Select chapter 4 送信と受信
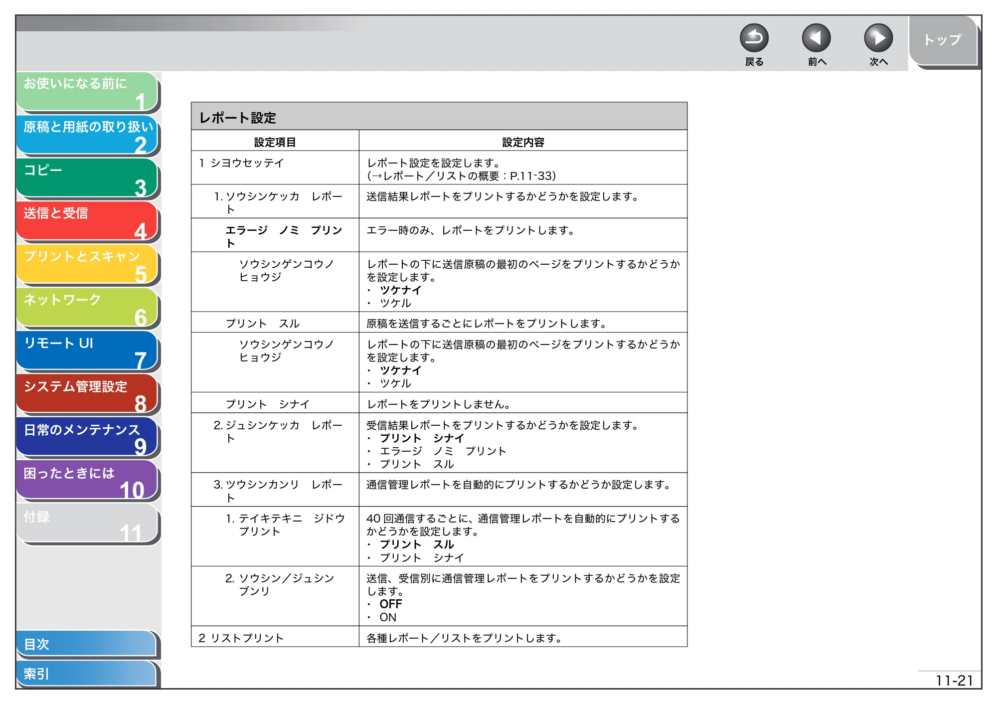Viewport: 997px width, 705px height. coord(87,221)
